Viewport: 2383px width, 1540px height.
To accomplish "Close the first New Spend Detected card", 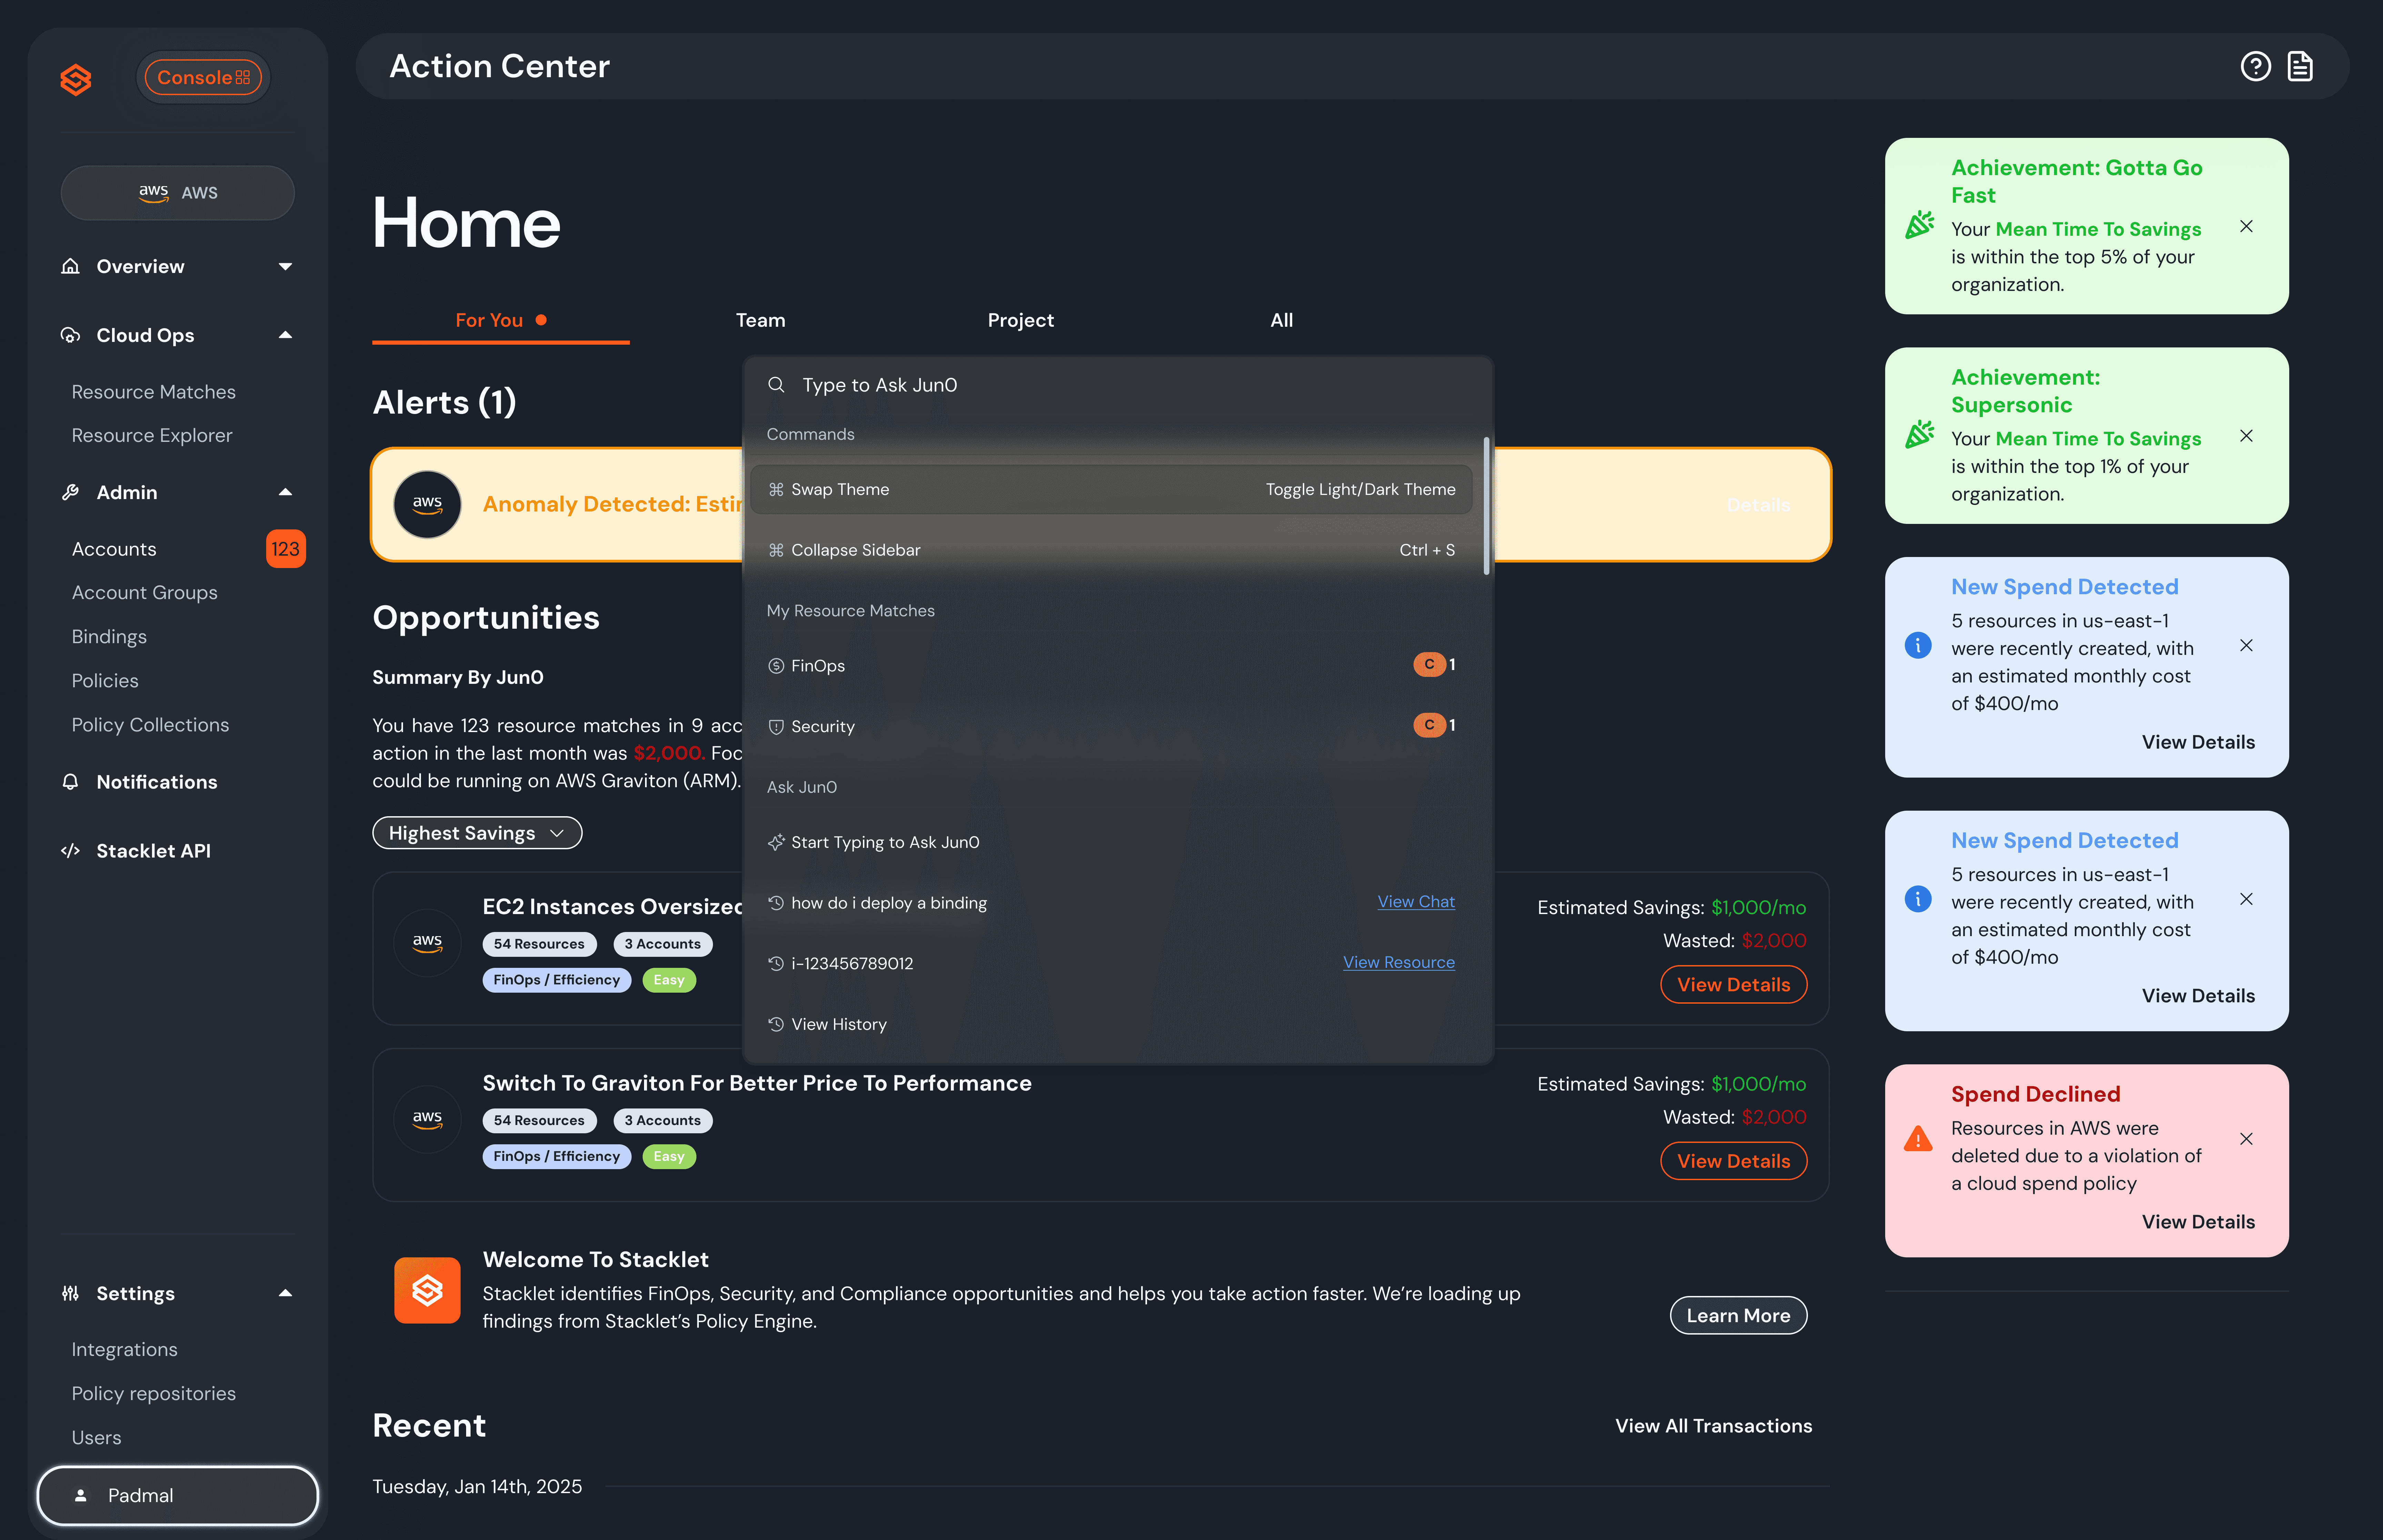I will click(x=2246, y=645).
